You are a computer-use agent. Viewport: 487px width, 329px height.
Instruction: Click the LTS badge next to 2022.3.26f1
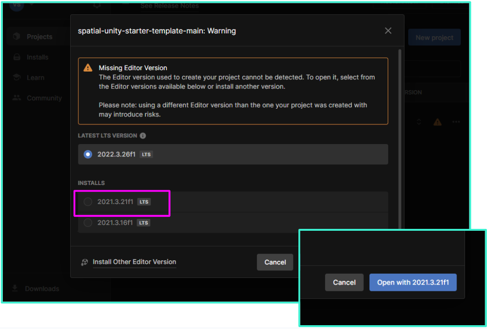click(146, 154)
